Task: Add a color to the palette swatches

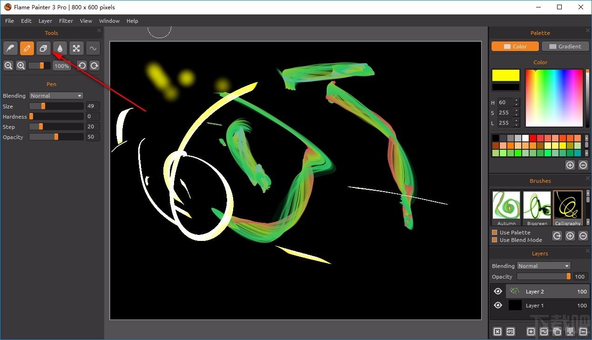Action: (570, 165)
